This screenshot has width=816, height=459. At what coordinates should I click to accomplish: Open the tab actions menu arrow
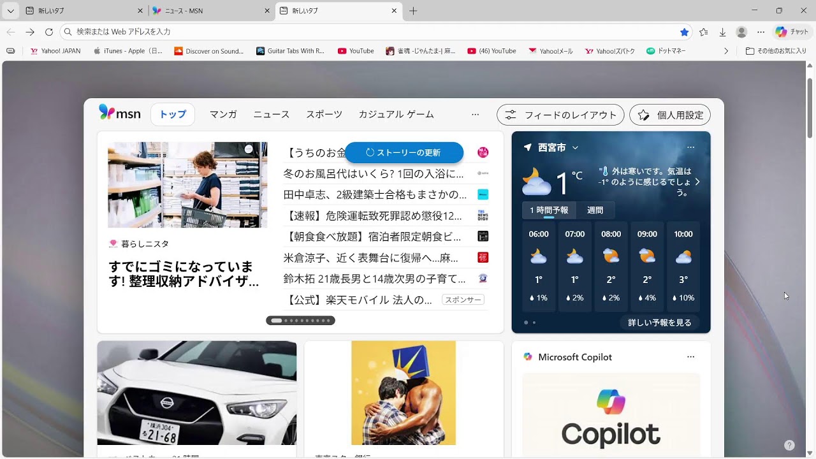10,11
